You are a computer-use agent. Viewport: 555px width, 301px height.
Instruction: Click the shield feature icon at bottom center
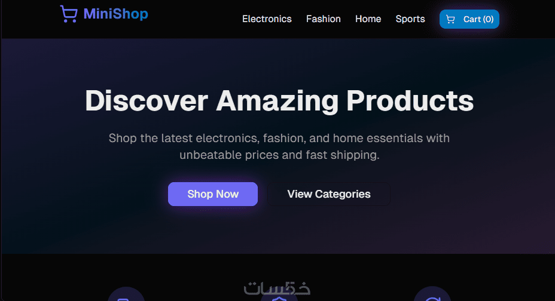(279, 299)
